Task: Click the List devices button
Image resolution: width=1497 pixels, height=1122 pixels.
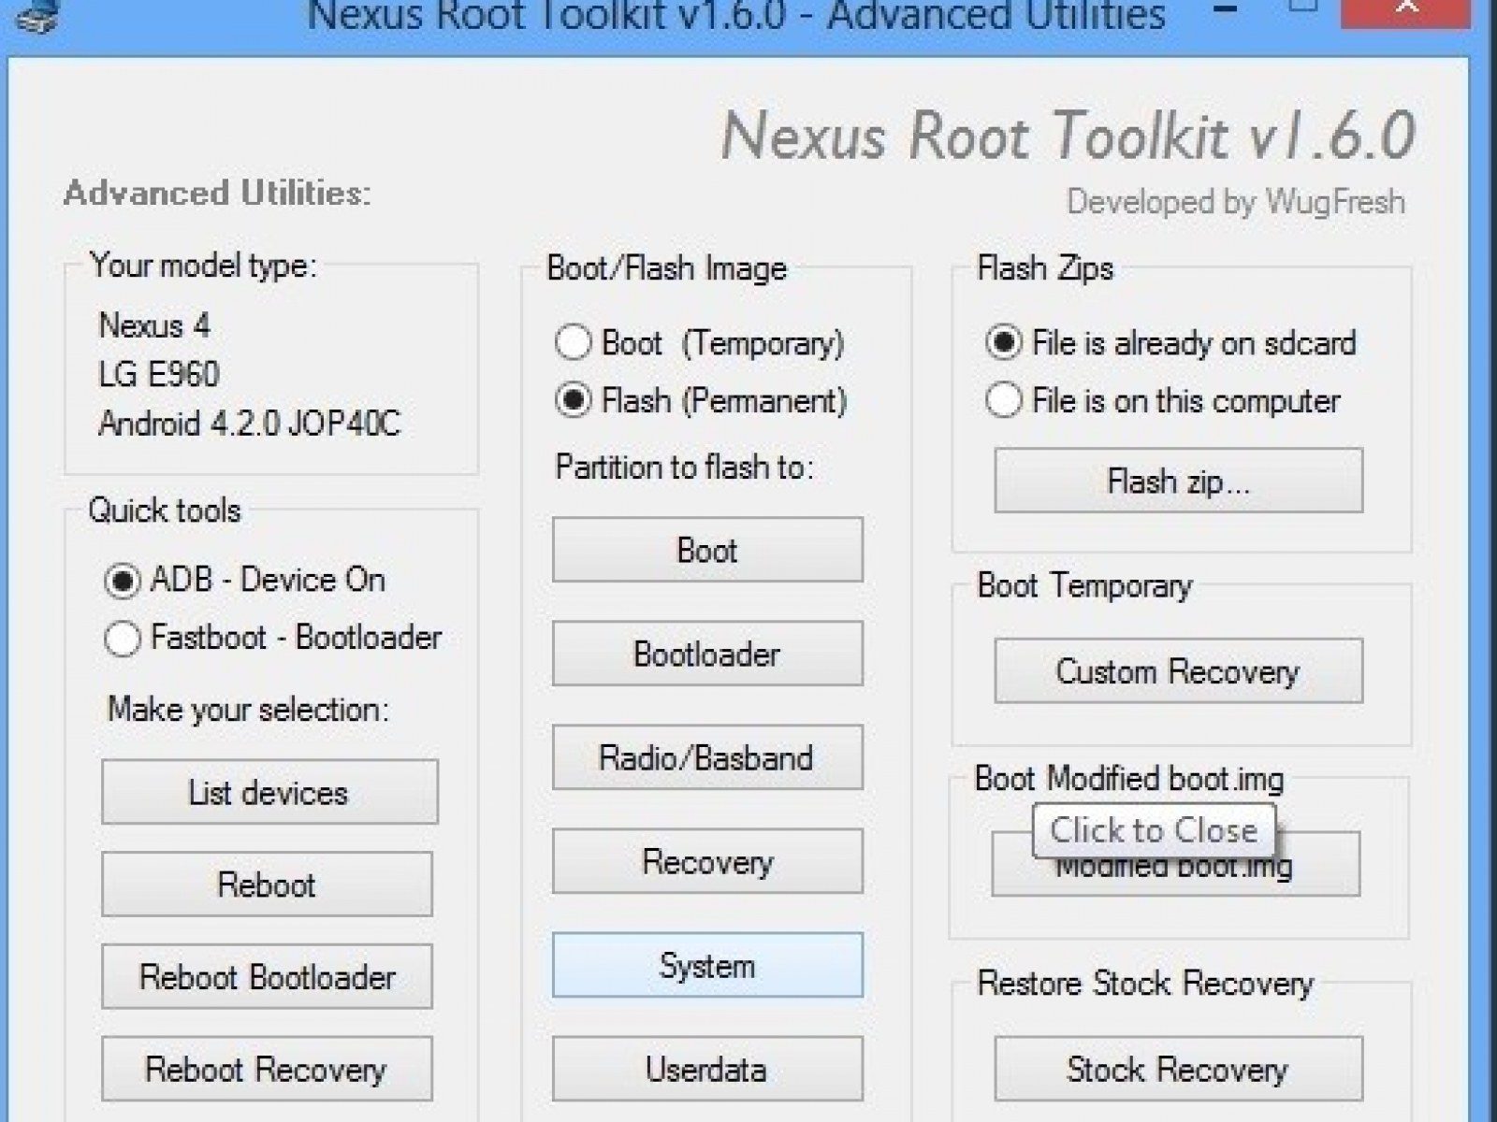Action: 269,793
